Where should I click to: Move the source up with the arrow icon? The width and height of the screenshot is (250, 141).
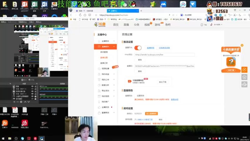[x=25, y=102]
